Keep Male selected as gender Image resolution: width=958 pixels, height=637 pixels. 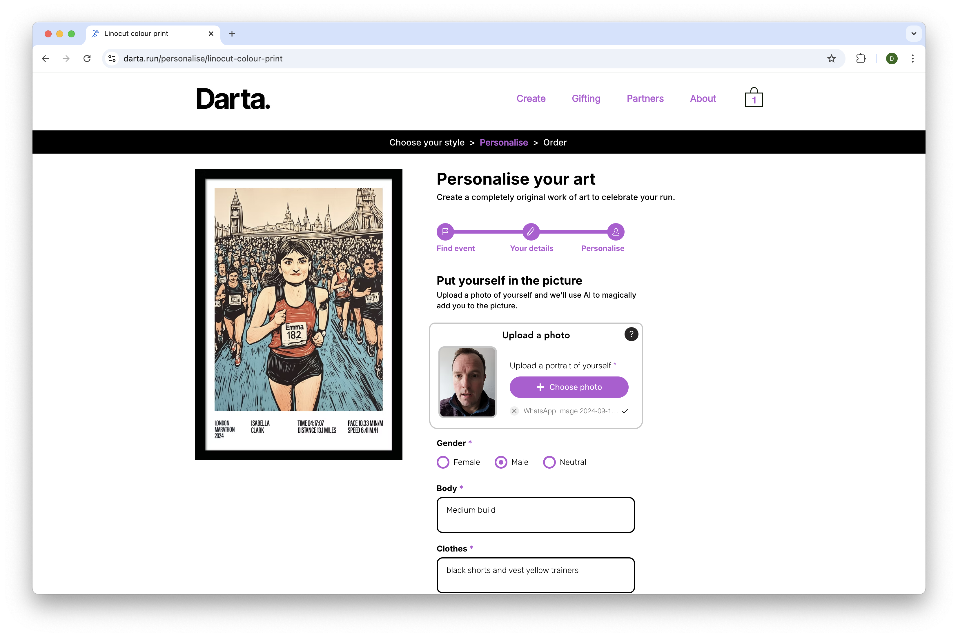(500, 462)
